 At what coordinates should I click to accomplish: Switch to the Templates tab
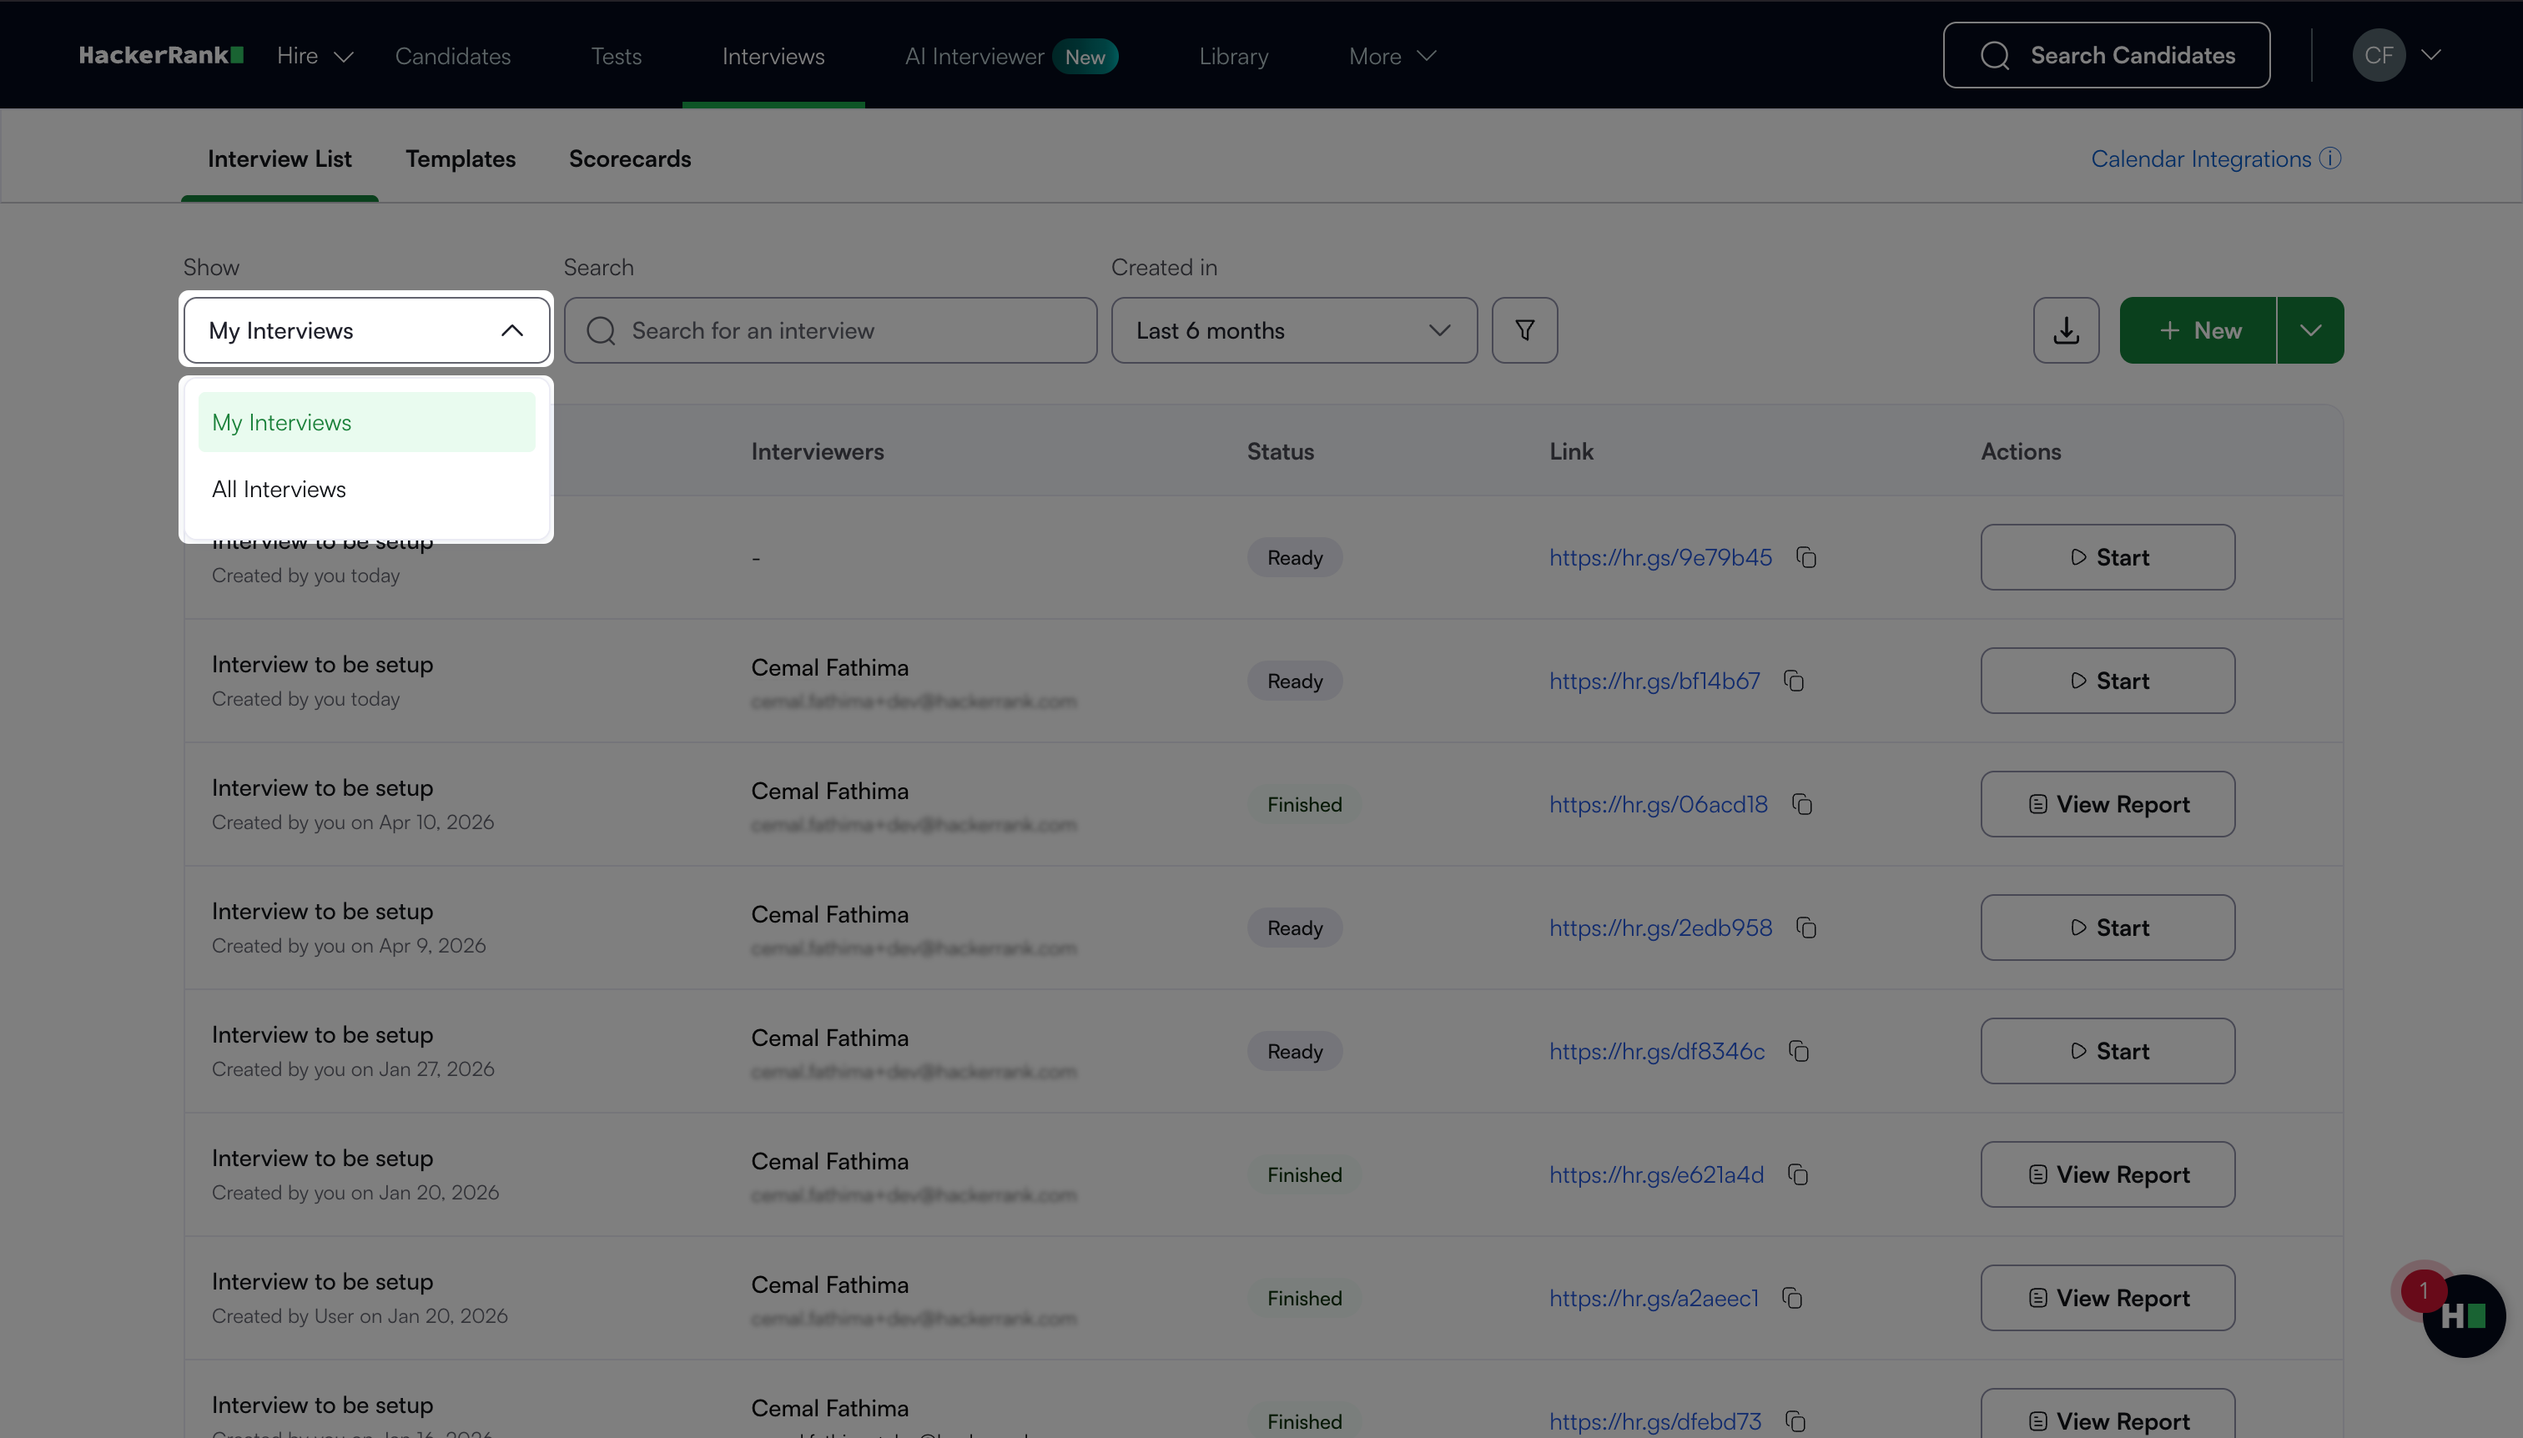pyautogui.click(x=460, y=158)
